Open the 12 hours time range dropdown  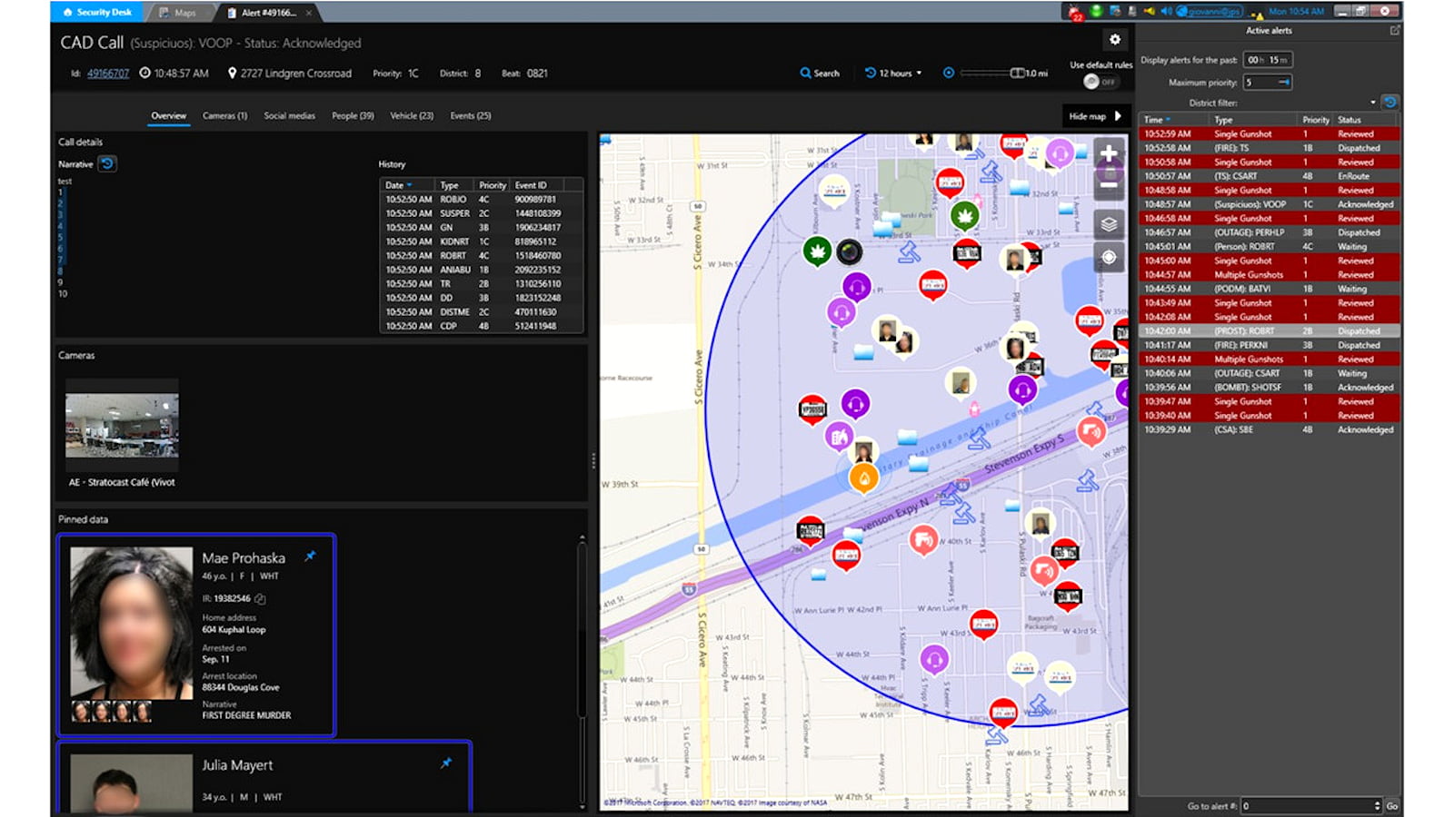[892, 74]
